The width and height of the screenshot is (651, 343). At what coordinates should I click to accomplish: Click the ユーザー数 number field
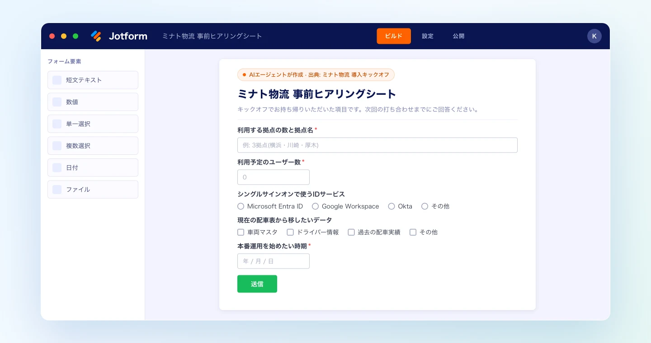(274, 177)
